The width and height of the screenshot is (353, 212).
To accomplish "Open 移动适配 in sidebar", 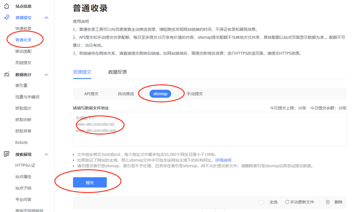I will tap(23, 51).
